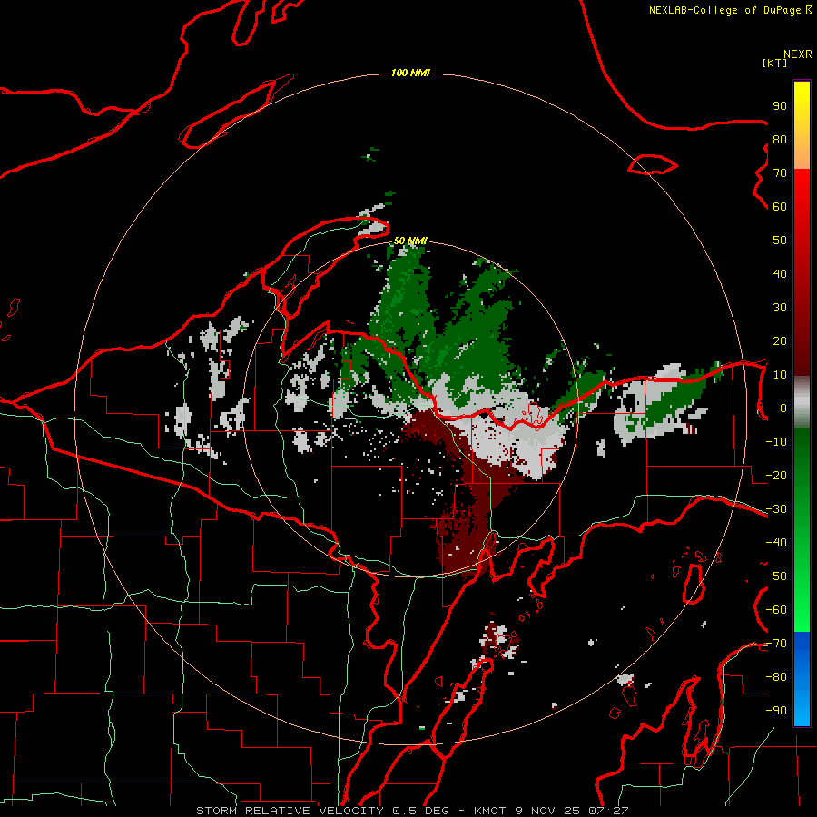Click the 0 value on velocity scale
This screenshot has width=817, height=817.
pyautogui.click(x=783, y=408)
